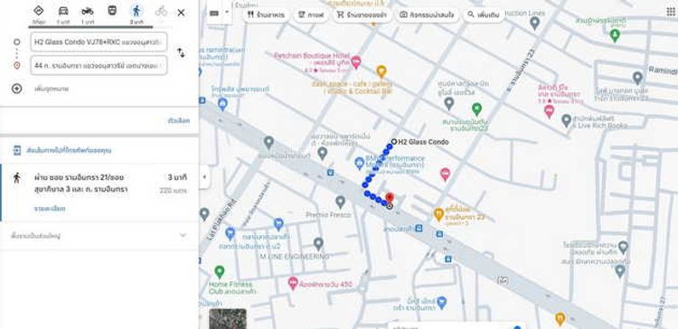Image resolution: width=678 pixels, height=329 pixels.
Task: Expand the mostly flat elevation section
Action: (x=99, y=236)
